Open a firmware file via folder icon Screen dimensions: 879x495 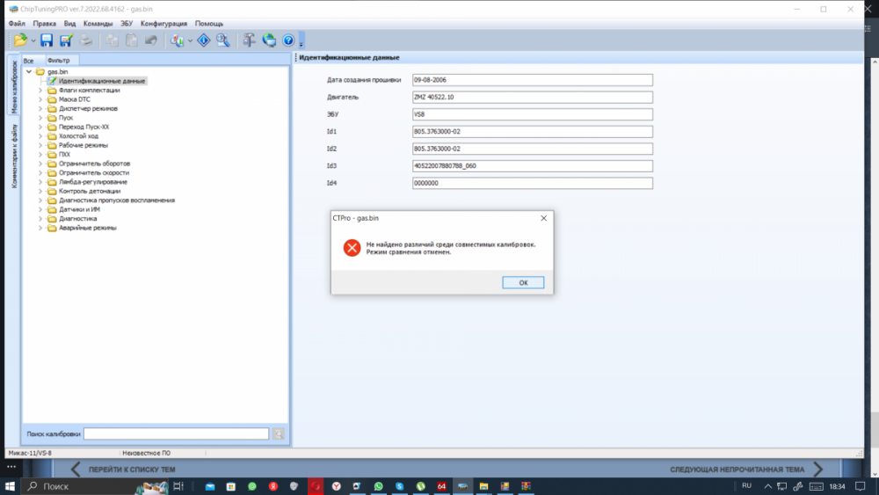click(20, 40)
